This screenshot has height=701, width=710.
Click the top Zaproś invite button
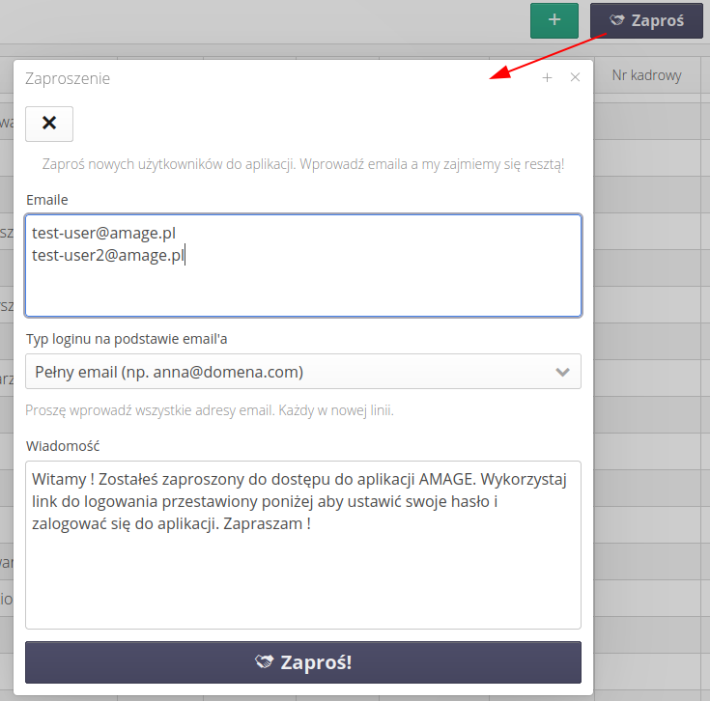646,20
